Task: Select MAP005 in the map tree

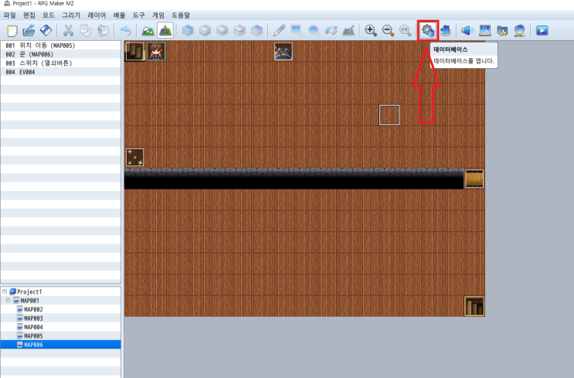Action: 33,336
